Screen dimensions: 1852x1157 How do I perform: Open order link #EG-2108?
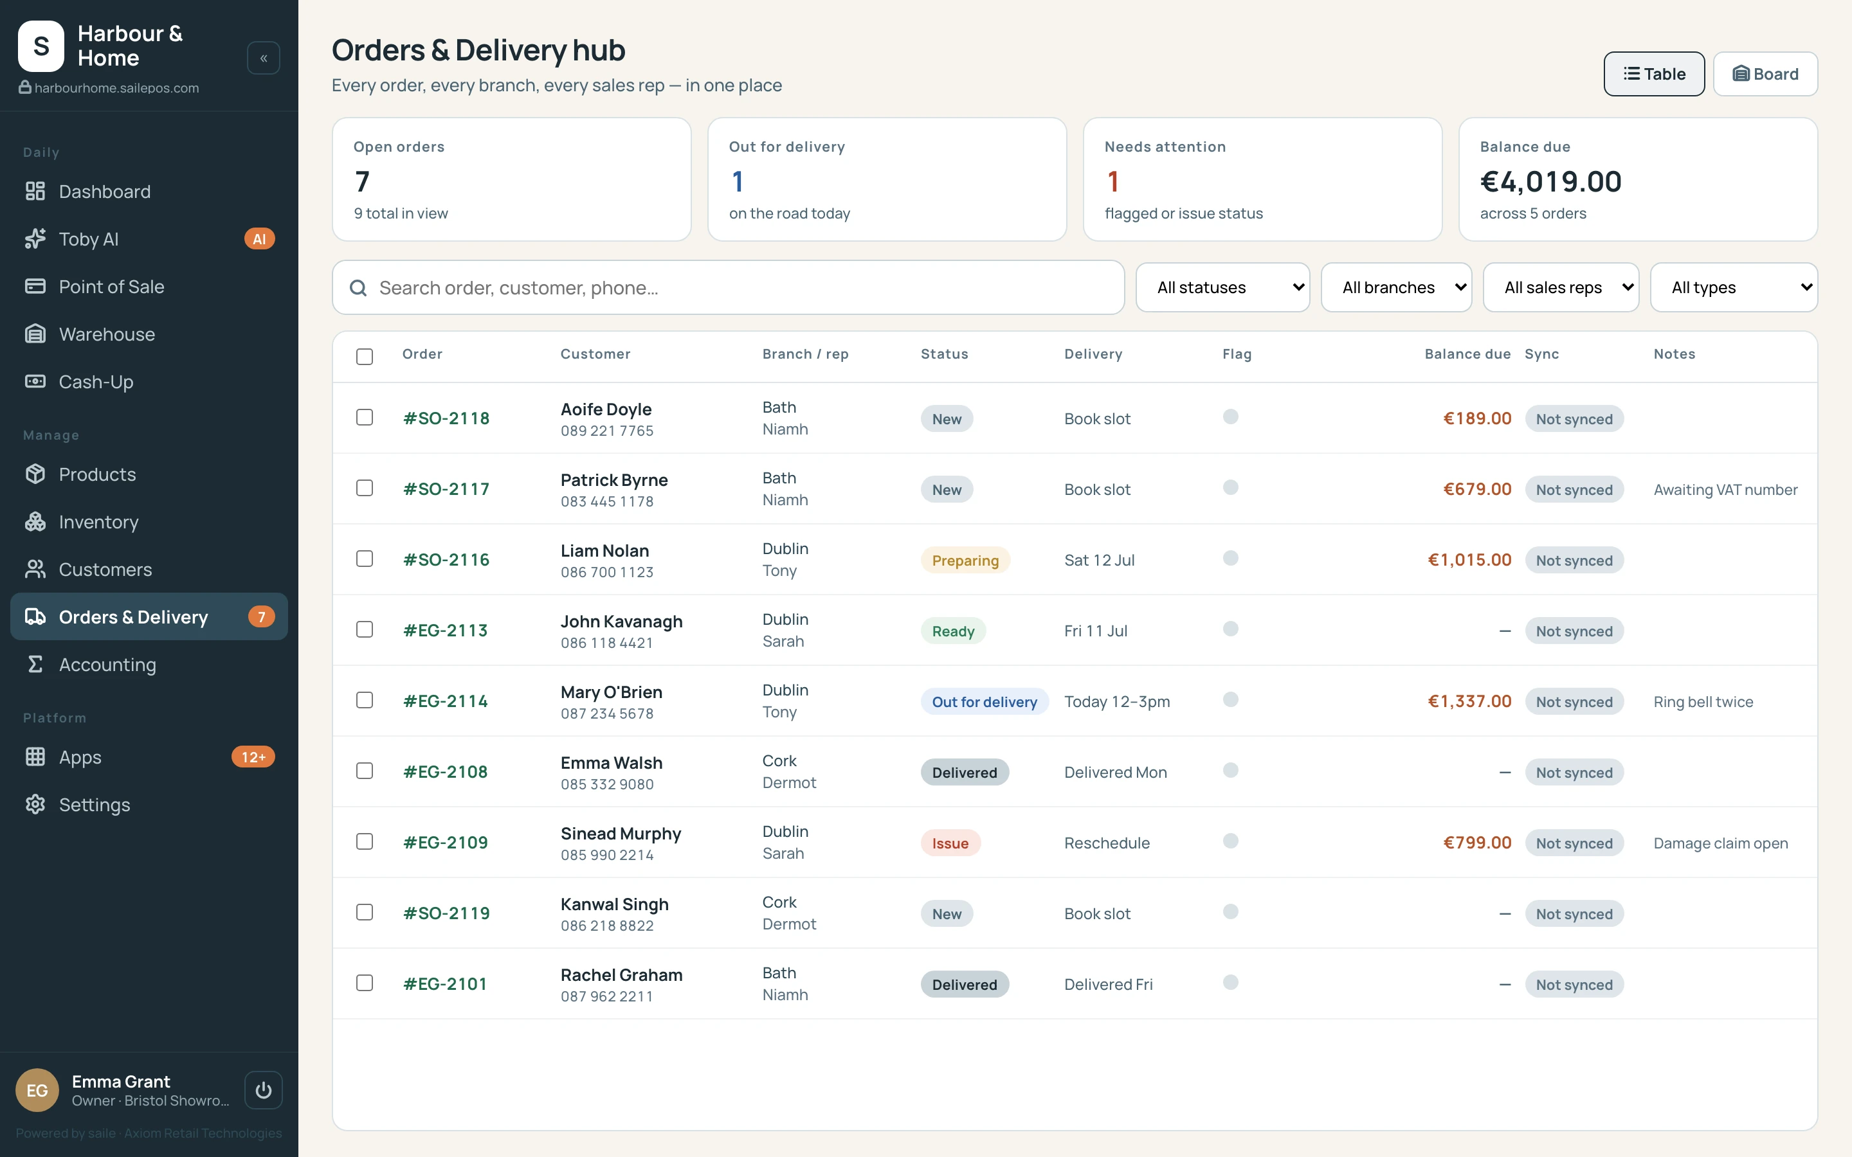[x=446, y=771]
